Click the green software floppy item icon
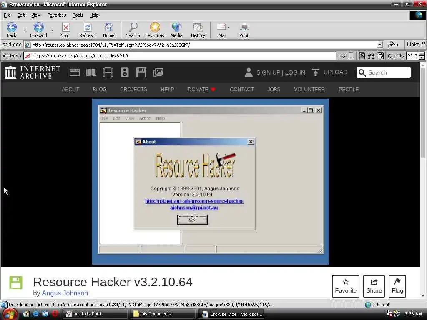The width and height of the screenshot is (427, 320). pos(16,282)
